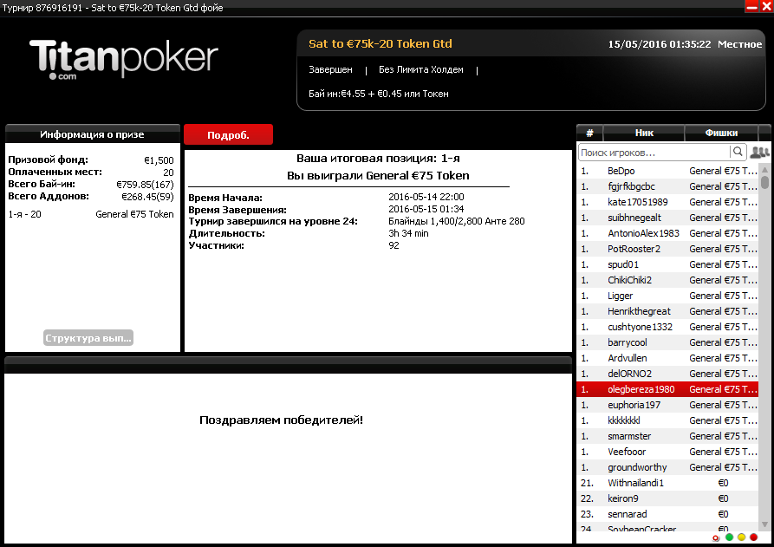Click the Titanpoker.com logo

tap(124, 59)
